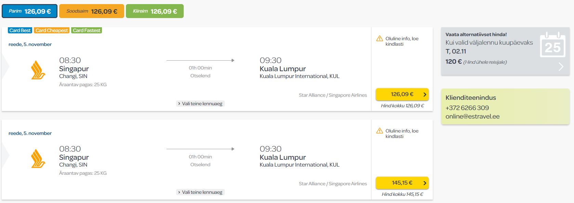574x203 pixels.
Task: Click arrow icon on 145,15 € price button
Action: 425,183
